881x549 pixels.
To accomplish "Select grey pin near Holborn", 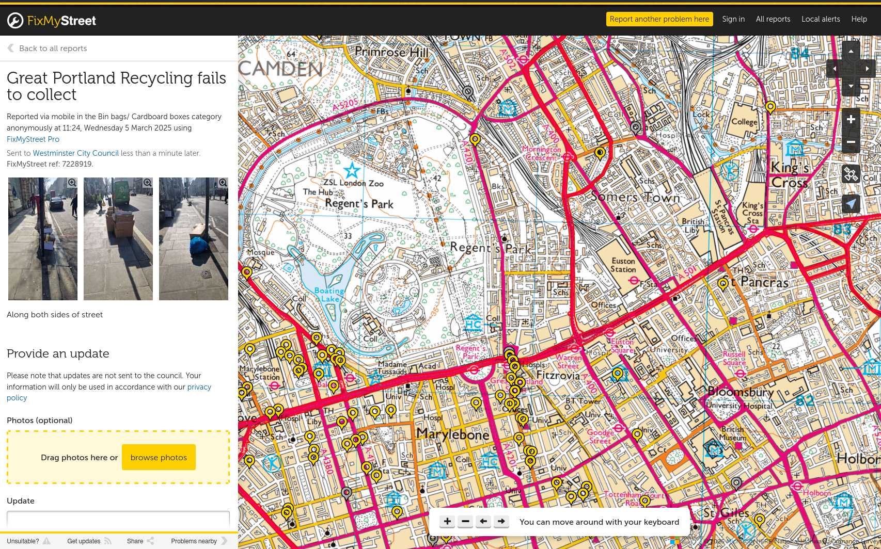I will coord(736,484).
